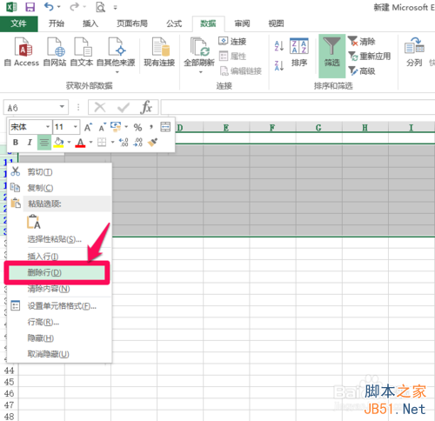The image size is (435, 421).
Task: Toggle the Filter (筛选) button
Action: [x=332, y=56]
